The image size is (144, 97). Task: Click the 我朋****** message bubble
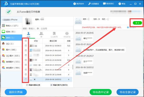pyautogui.click(x=88, y=73)
